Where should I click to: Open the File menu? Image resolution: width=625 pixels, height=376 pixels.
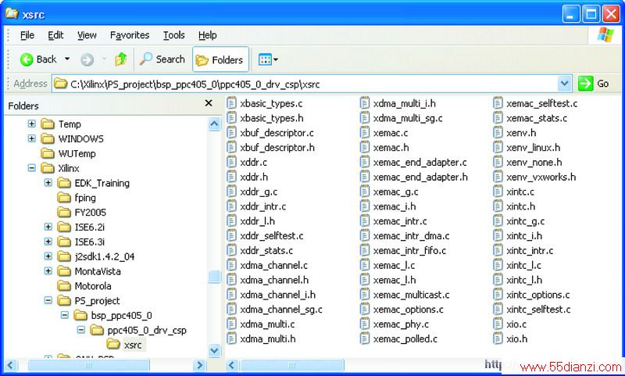[27, 35]
